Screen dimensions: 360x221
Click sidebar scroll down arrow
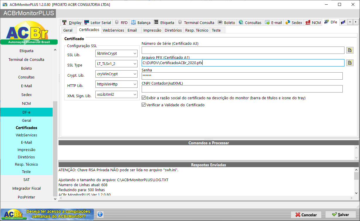pos(55,198)
